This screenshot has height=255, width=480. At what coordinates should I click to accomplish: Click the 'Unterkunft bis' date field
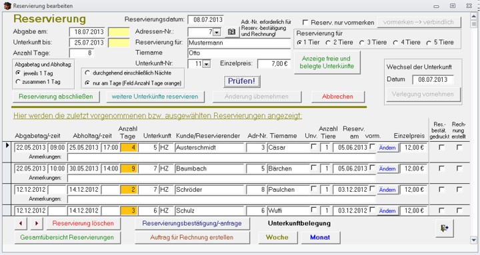point(87,43)
